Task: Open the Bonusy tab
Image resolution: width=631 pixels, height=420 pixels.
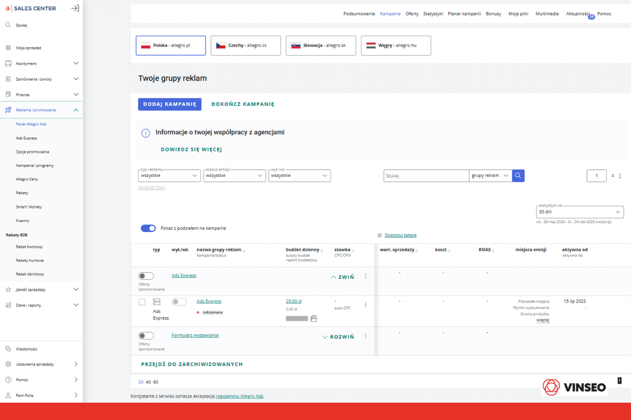Action: [494, 14]
